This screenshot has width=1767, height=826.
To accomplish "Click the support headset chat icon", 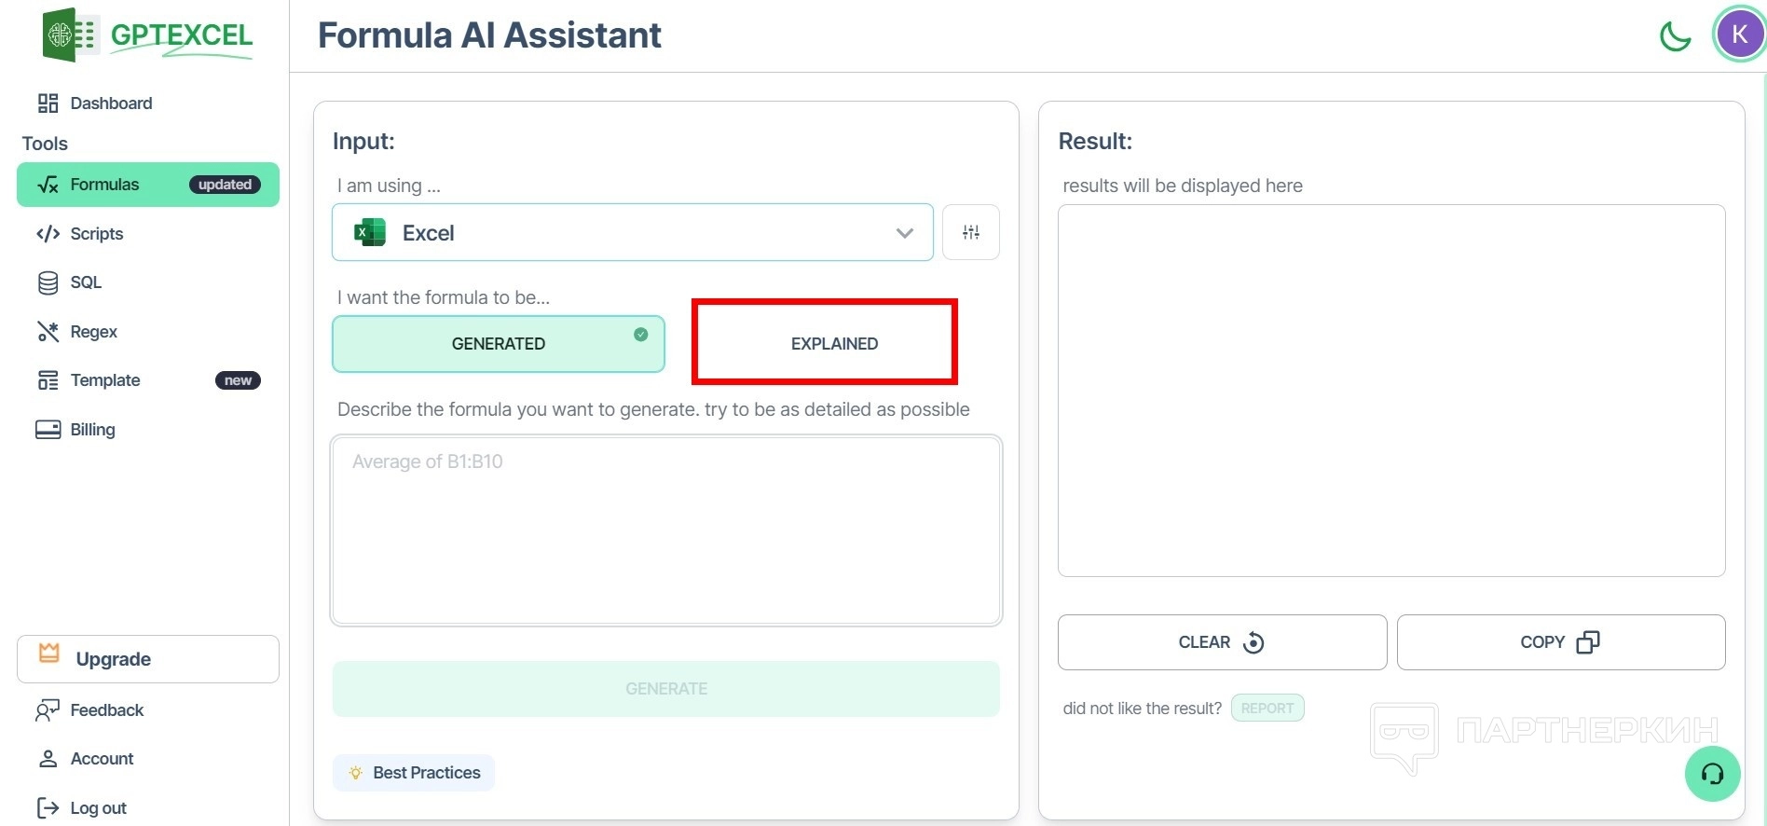I will tap(1712, 774).
